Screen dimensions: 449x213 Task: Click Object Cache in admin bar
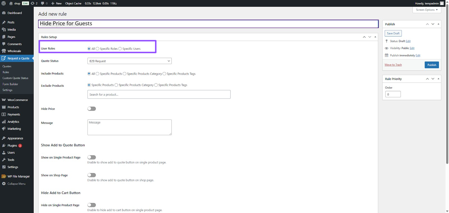click(73, 3)
